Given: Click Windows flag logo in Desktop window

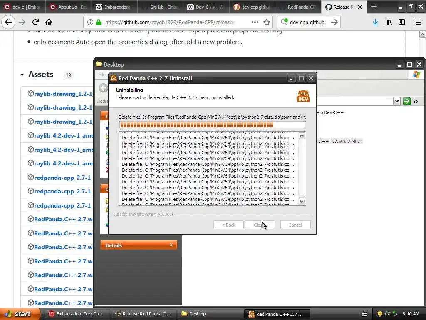Looking at the screenshot, I should tap(416, 75).
